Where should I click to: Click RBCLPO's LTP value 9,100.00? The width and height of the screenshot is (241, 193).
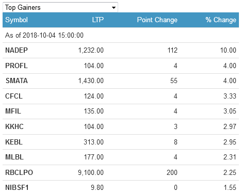[91, 172]
